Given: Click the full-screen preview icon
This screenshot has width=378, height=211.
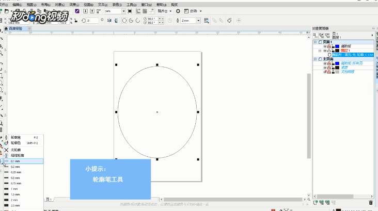Looking at the screenshot, I should (x=130, y=11).
